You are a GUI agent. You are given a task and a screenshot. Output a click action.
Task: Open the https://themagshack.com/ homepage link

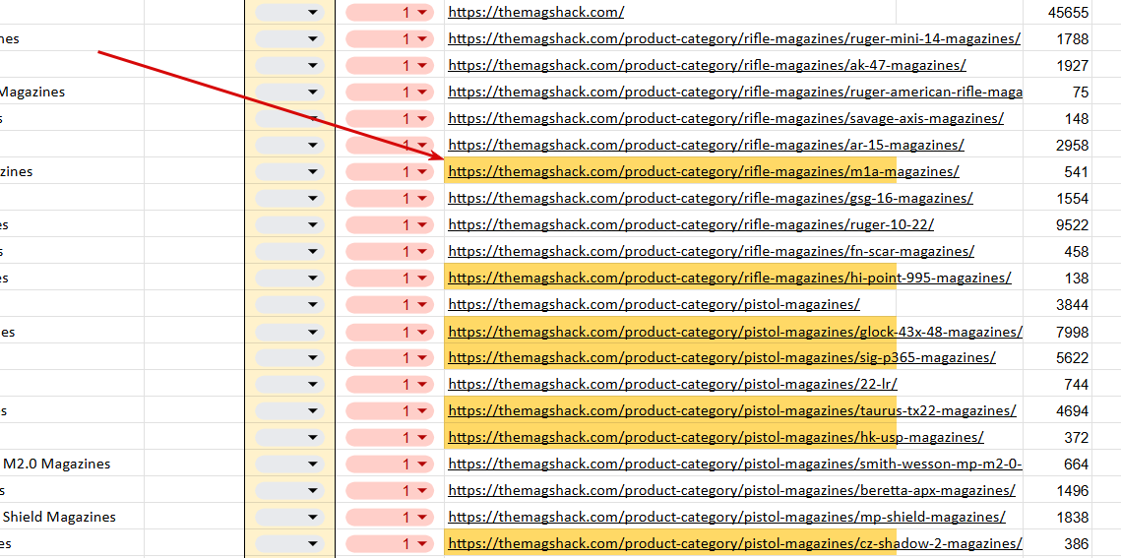click(536, 12)
